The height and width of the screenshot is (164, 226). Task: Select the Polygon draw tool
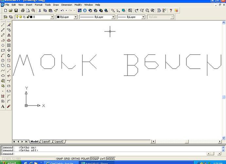tap(3, 45)
